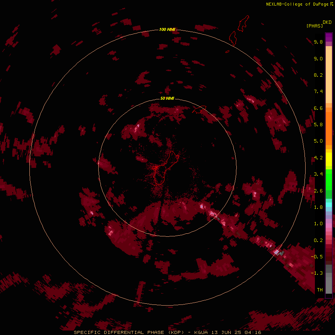The image size is (335, 335).
Task: Click the 100 NMI range ring label
Action: tap(167, 29)
